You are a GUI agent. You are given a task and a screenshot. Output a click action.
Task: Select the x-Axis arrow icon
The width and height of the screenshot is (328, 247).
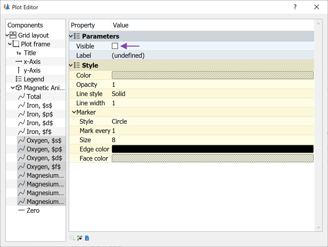pos(19,61)
